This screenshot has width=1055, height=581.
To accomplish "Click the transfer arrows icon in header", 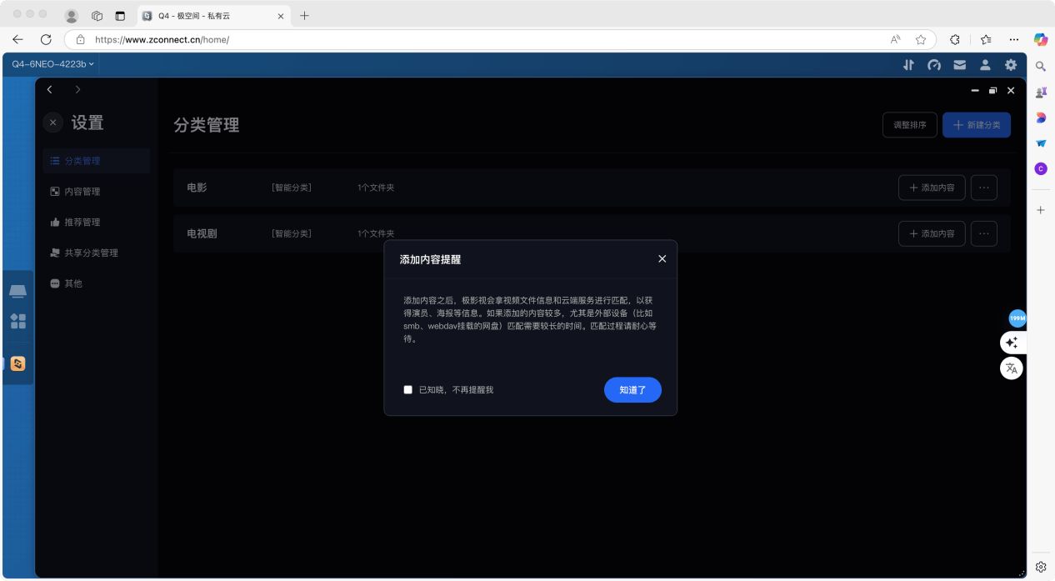I will point(908,64).
